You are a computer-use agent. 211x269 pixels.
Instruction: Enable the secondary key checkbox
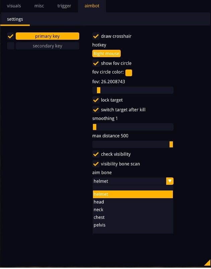11,46
